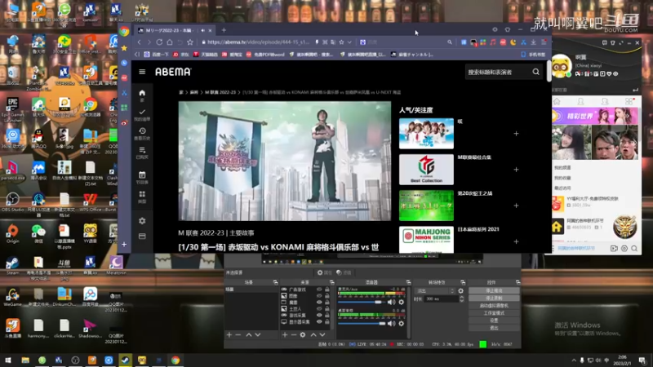The height and width of the screenshot is (367, 653).
Task: Toggle lock on 显示器采集 source
Action: 327,321
